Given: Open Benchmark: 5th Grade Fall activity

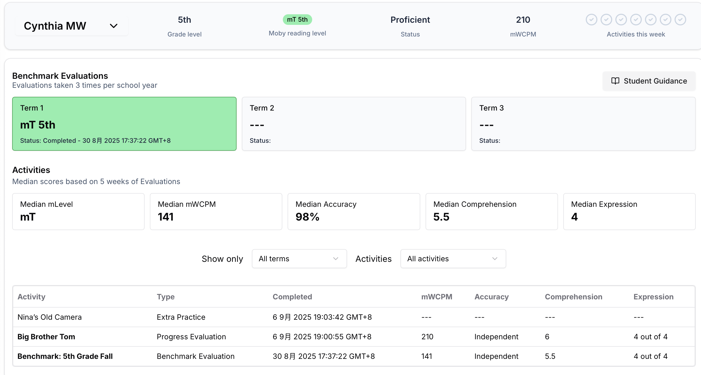Looking at the screenshot, I should [65, 356].
